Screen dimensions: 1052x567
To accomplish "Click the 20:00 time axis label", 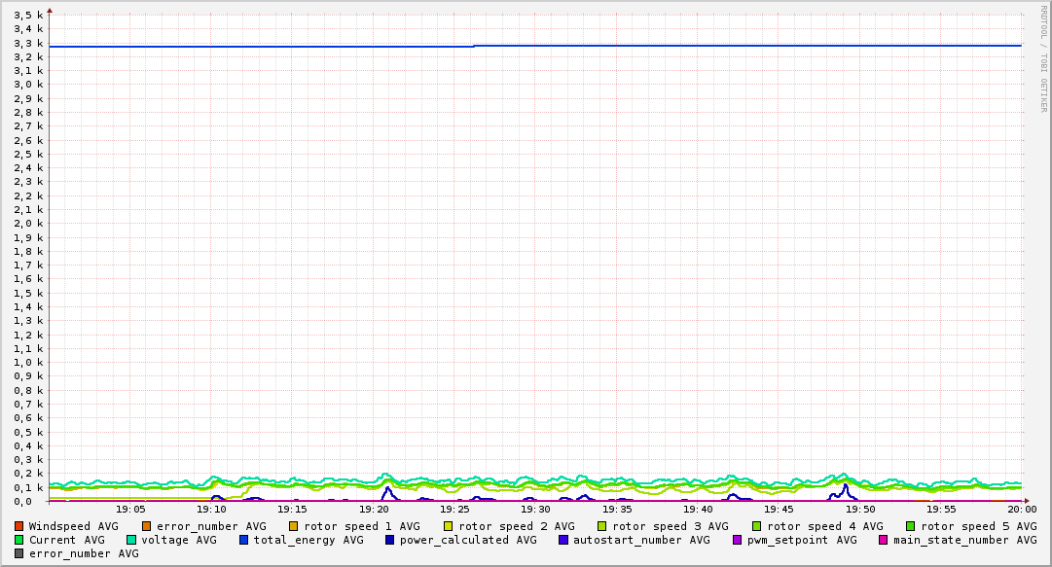I will [1022, 510].
